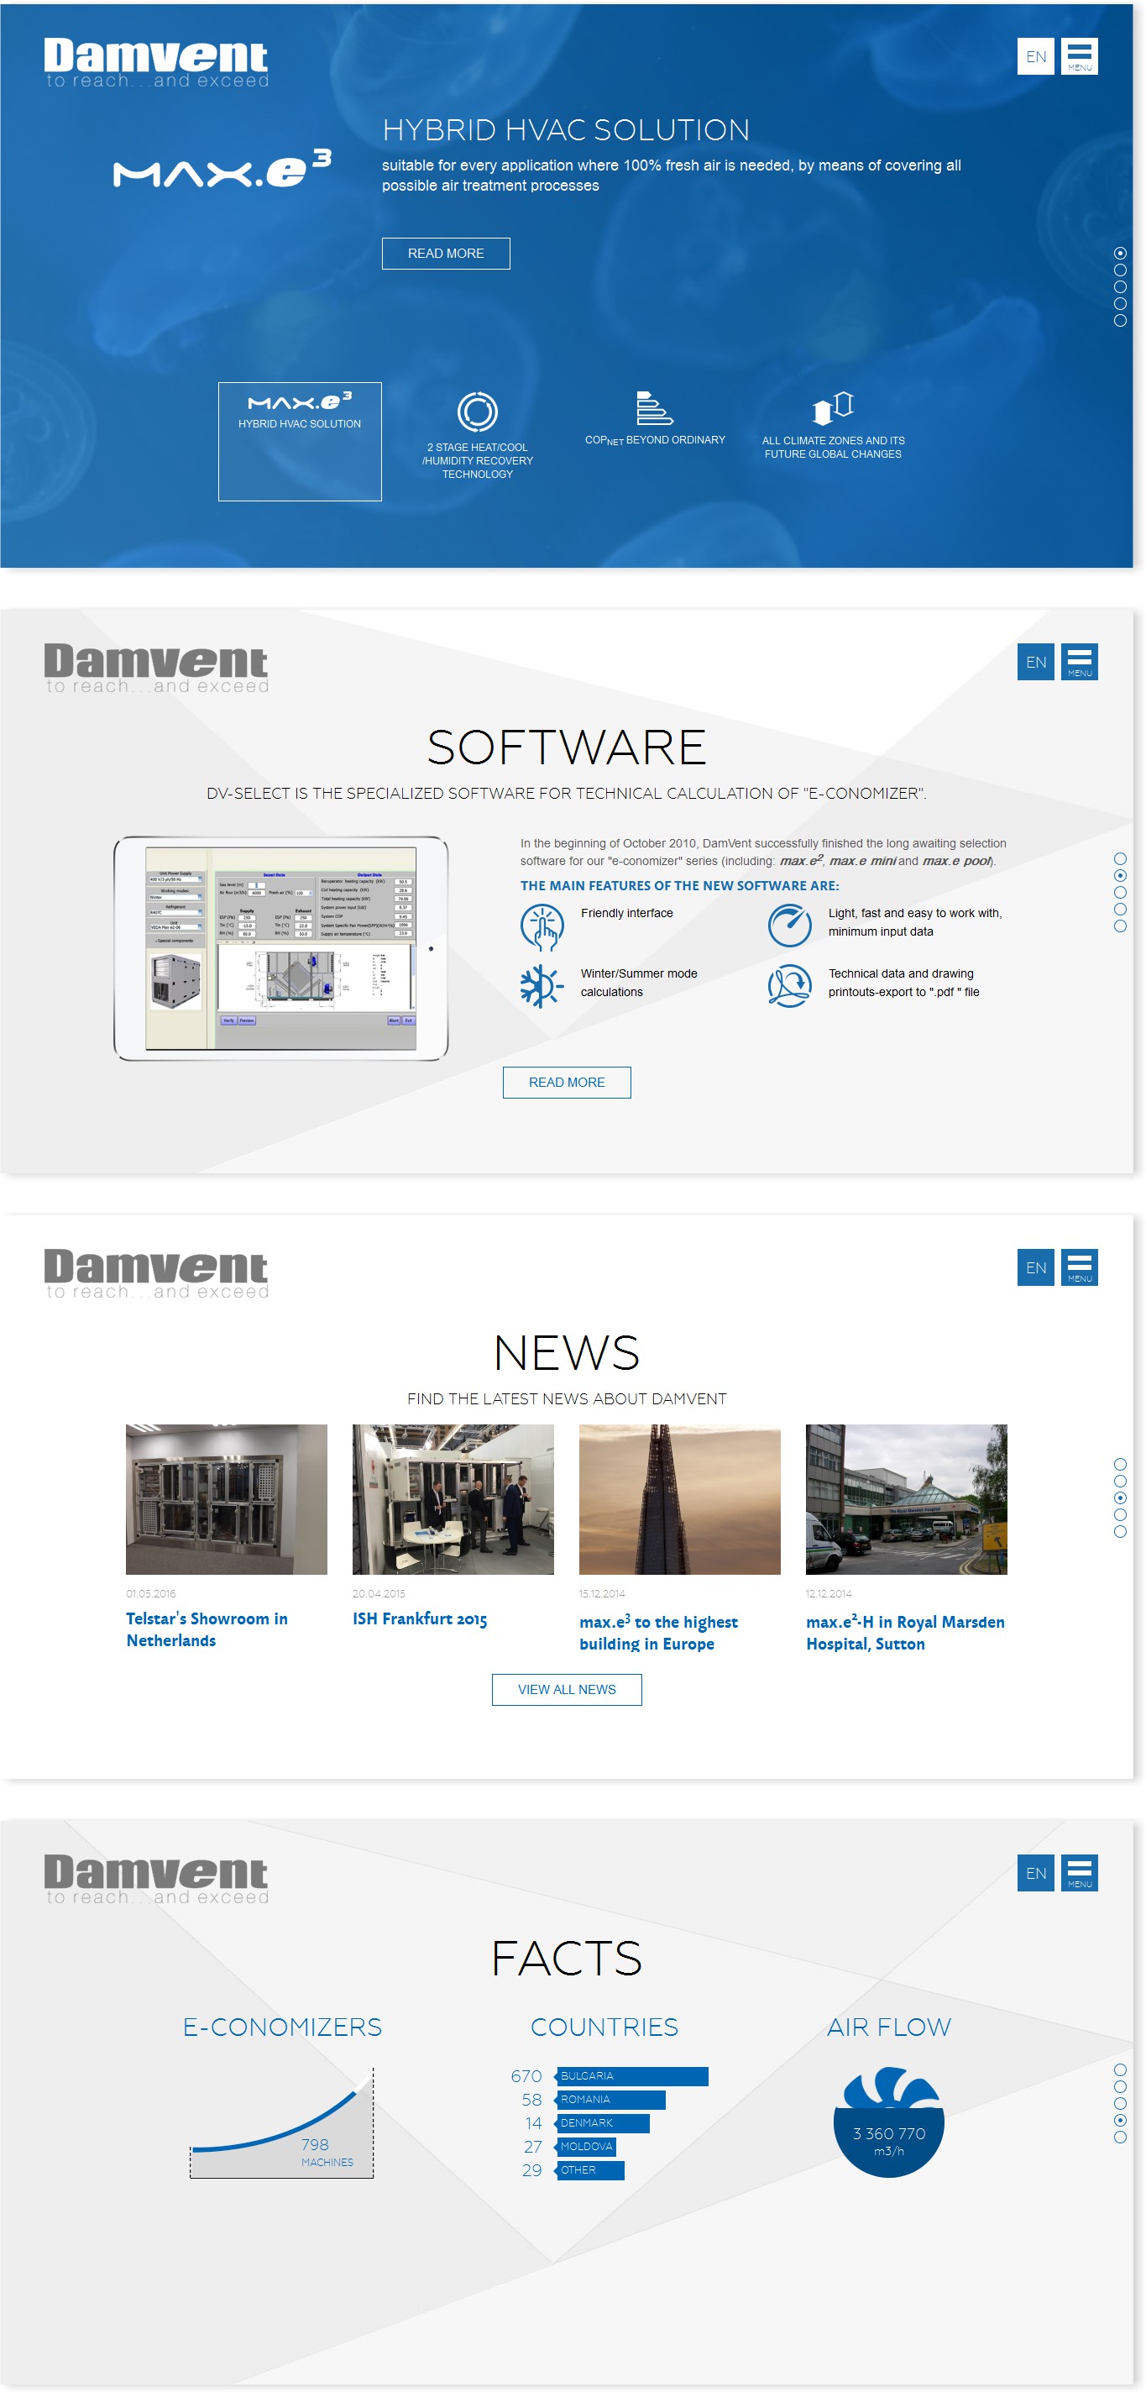Open 'max.e2-H in Royal Marsden Hospital, Sutton' link
Screen dimensions: 1146x2392
click(x=905, y=1633)
